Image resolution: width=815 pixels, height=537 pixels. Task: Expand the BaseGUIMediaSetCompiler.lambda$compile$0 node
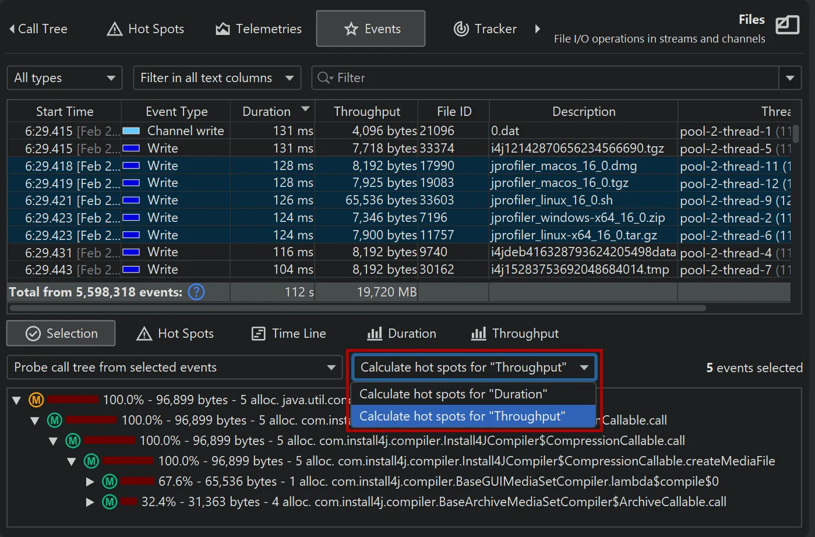point(90,482)
